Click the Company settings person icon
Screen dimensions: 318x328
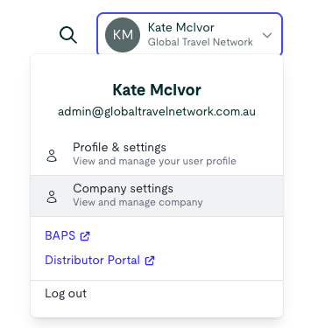[x=52, y=197]
